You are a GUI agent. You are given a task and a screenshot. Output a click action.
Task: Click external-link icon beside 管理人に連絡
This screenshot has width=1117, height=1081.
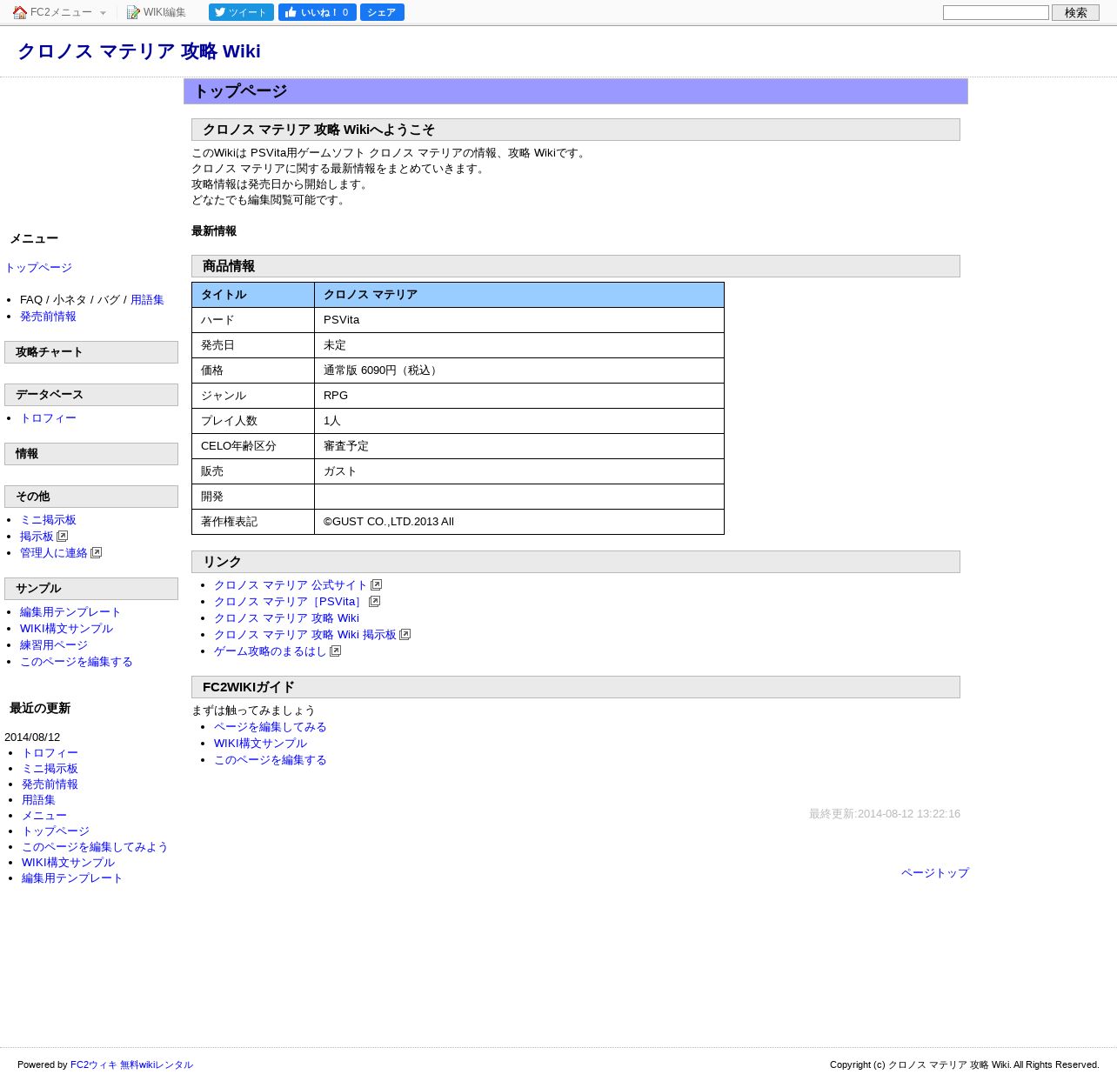96,553
